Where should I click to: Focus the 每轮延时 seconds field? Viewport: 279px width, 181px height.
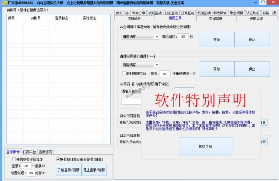[x=183, y=36]
